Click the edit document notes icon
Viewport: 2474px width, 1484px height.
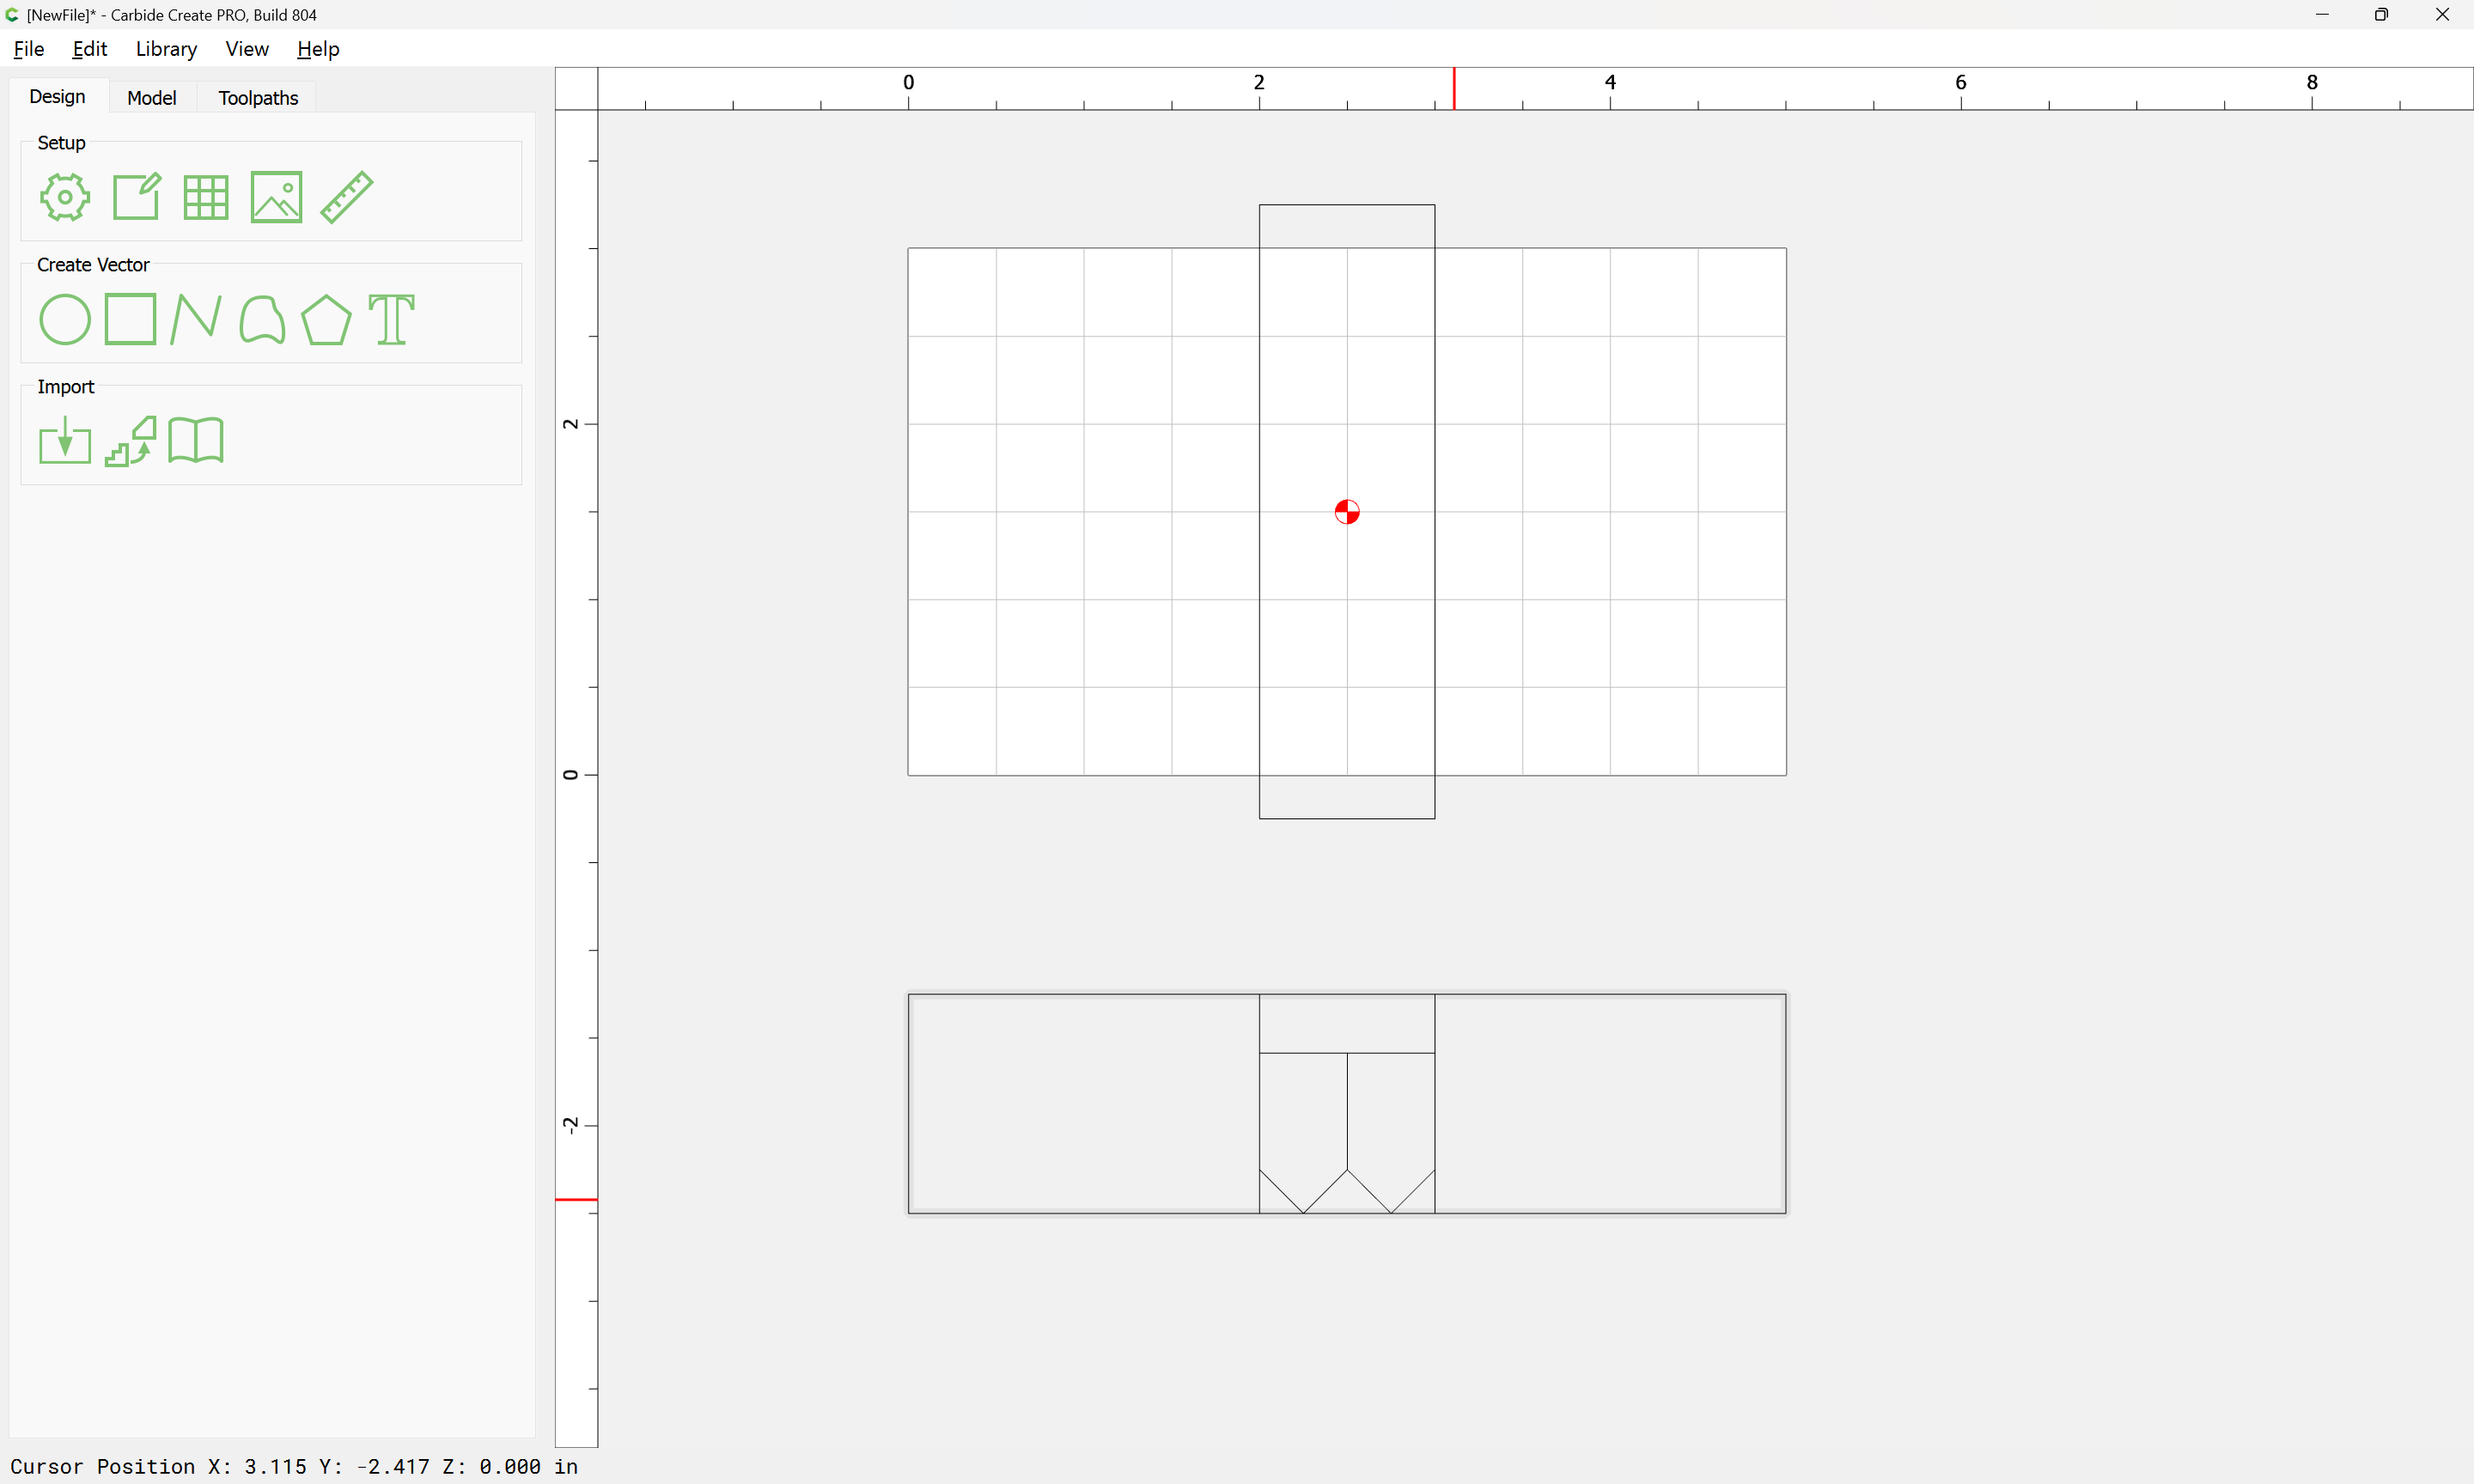(136, 197)
